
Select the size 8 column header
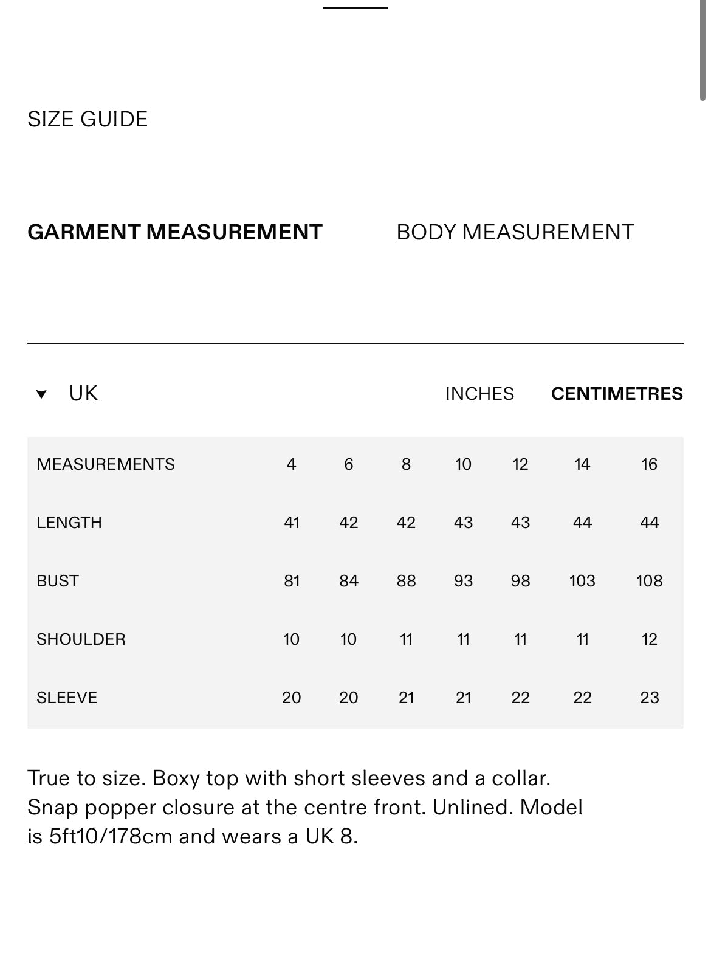[406, 464]
